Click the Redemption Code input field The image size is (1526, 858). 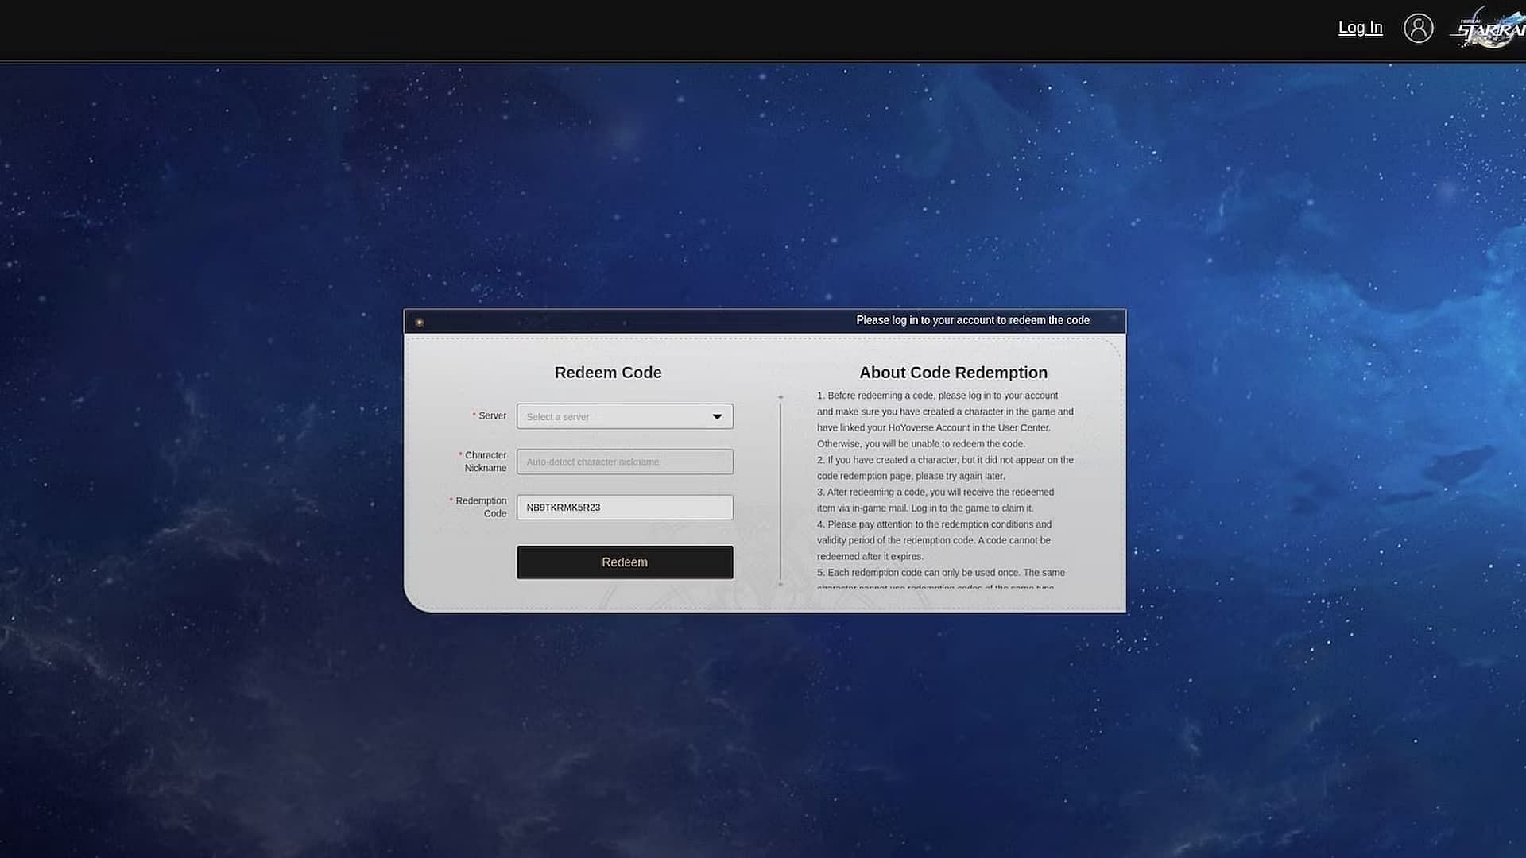coord(625,508)
